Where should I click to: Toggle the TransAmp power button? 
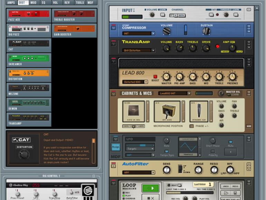114,44
